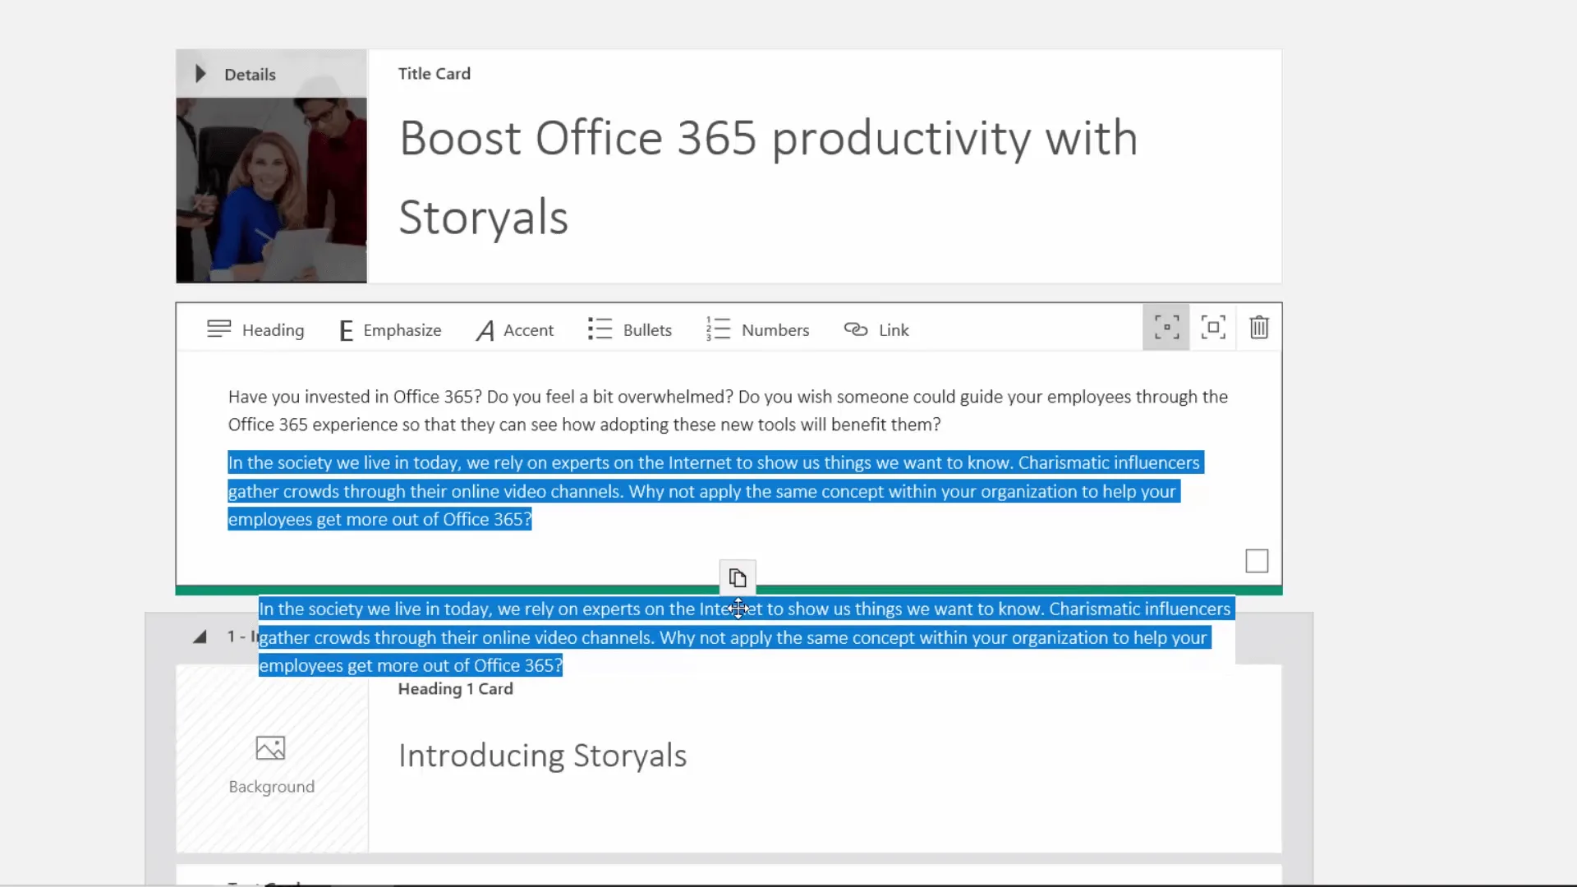
Task: Edit heading 'Introducing Storyals'
Action: (542, 756)
